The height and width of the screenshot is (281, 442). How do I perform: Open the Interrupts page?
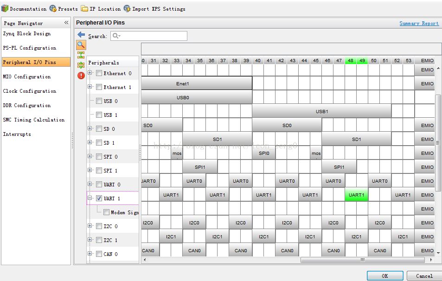click(x=17, y=134)
